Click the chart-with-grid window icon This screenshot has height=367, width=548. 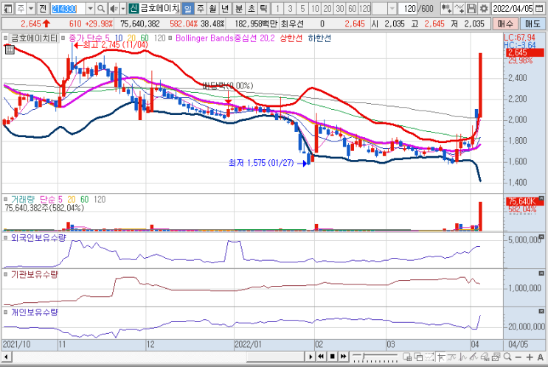tap(407, 357)
